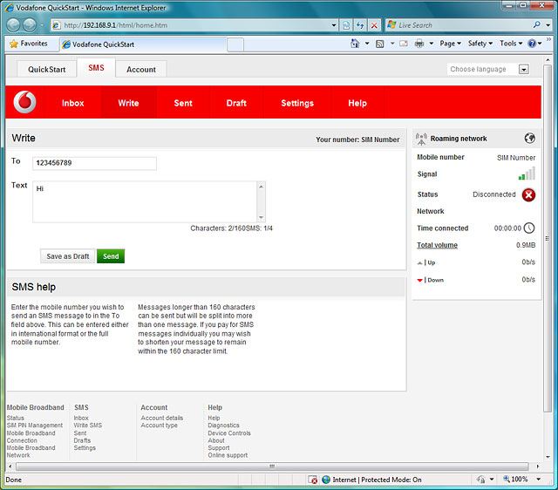Switch to the QuickStart tab

[x=46, y=69]
